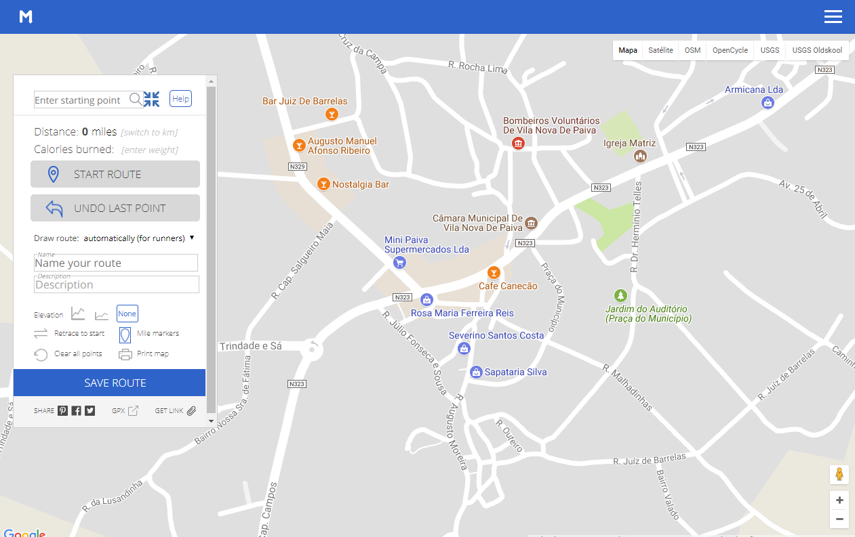The height and width of the screenshot is (537, 855).
Task: Share route on Twitter
Action: click(90, 410)
